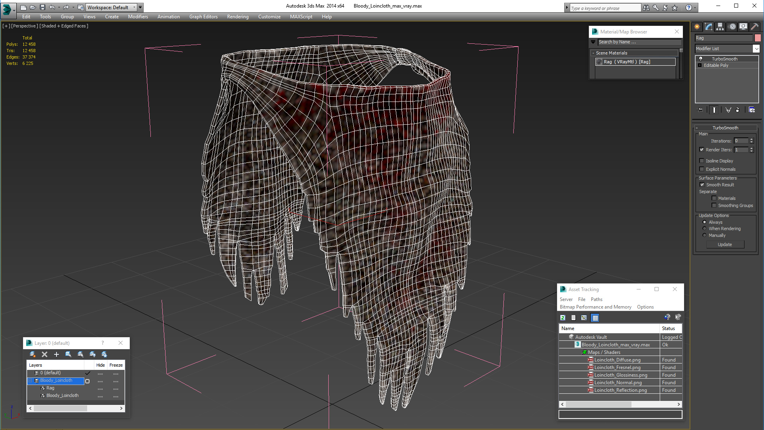Screen dimensions: 764x430
Task: Open the Modifiers menu
Action: point(138,17)
